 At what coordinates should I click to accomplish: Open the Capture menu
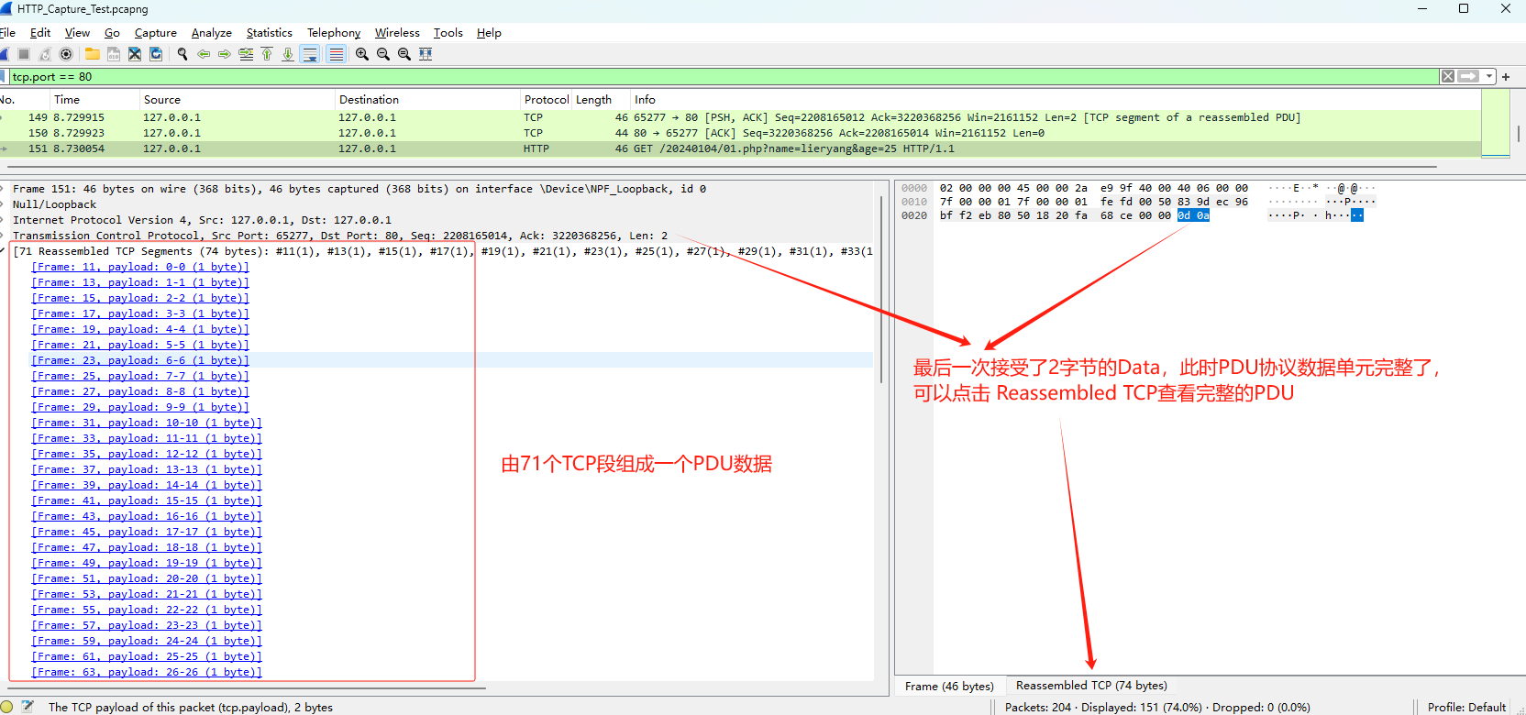click(156, 33)
